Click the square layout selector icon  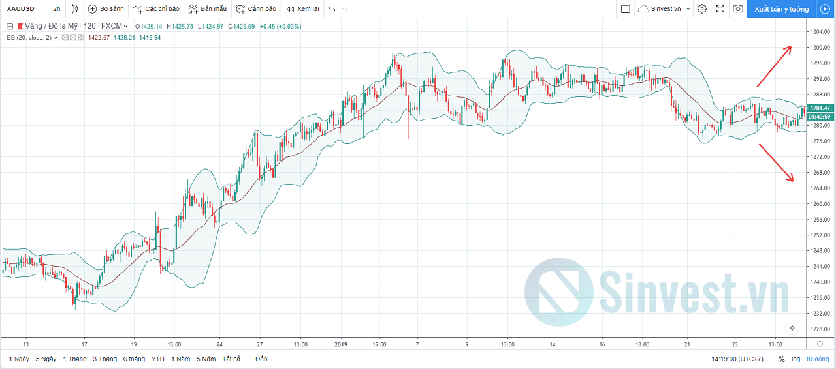coord(625,9)
